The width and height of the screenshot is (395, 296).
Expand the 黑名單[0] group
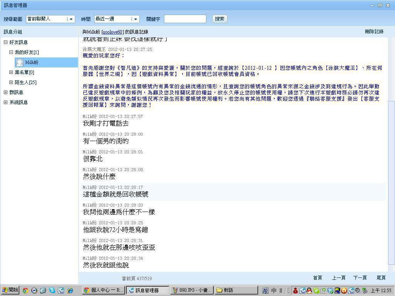11,72
